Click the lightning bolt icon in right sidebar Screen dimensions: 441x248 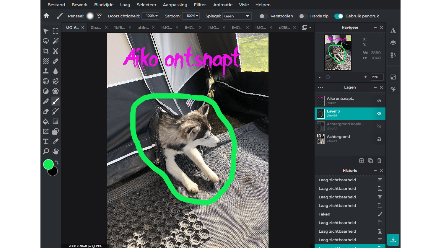pyautogui.click(x=393, y=89)
